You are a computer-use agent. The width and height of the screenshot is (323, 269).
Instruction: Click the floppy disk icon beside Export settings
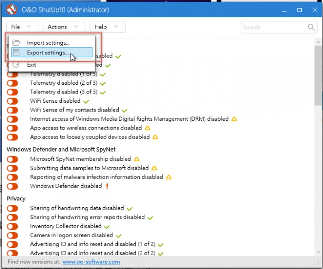16,53
